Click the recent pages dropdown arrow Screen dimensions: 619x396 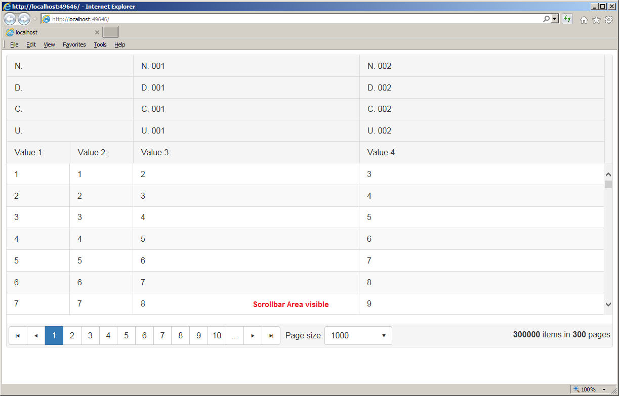coord(35,19)
